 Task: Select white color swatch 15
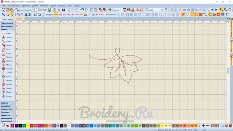click(69, 126)
